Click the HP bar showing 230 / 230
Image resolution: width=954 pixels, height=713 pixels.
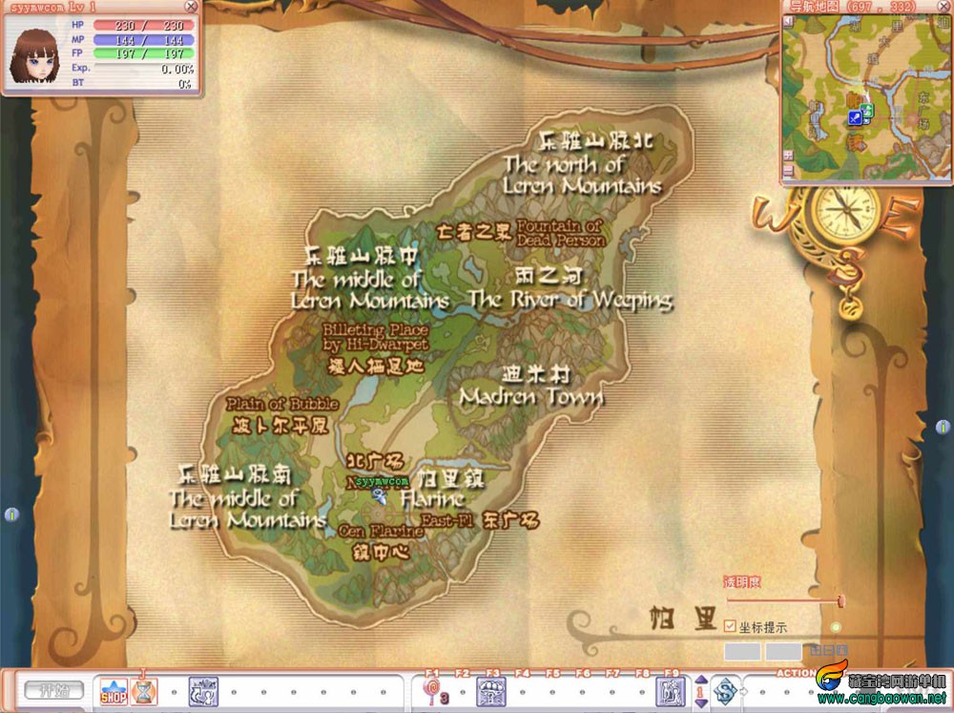(144, 26)
